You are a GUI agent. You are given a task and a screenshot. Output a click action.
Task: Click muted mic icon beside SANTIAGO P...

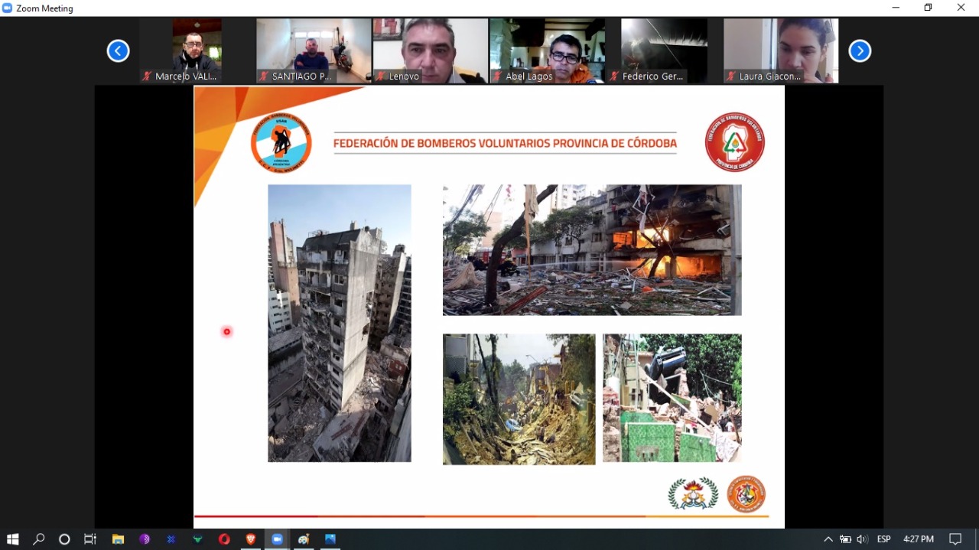pyautogui.click(x=264, y=76)
